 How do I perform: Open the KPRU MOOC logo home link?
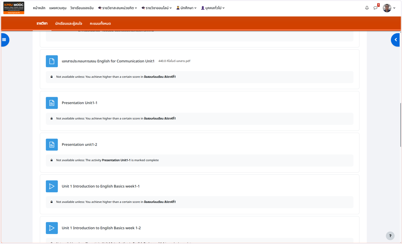pyautogui.click(x=14, y=8)
